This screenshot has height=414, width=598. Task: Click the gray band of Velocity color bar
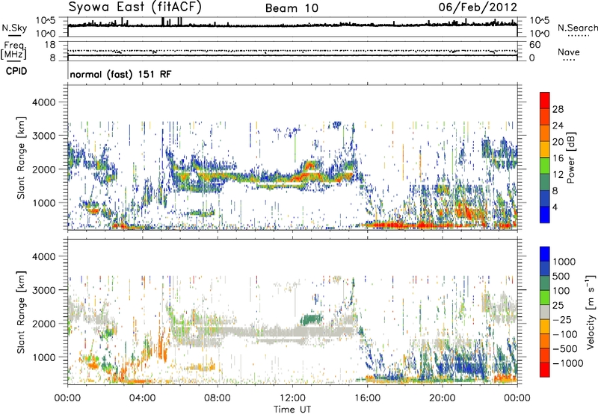click(545, 312)
